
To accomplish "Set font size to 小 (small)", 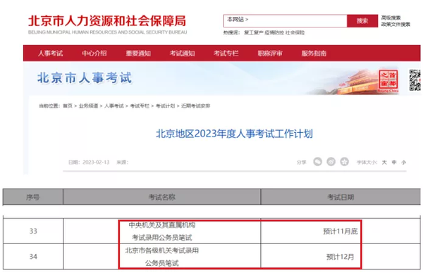I will [403, 163].
